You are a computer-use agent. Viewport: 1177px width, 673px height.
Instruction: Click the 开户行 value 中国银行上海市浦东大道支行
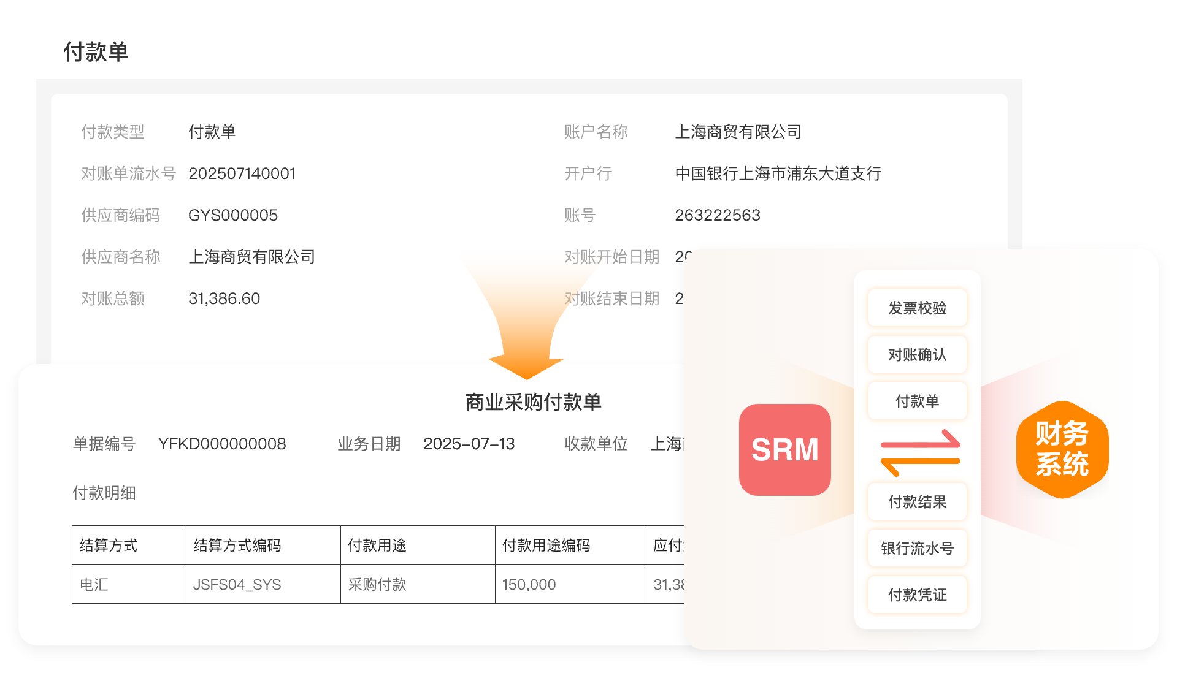(778, 173)
